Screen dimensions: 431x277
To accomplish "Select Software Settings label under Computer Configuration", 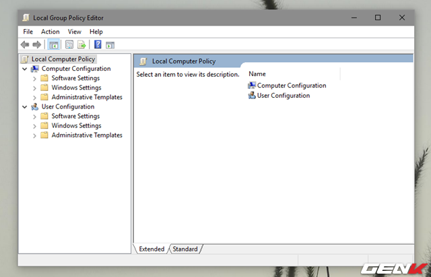I will [x=75, y=78].
